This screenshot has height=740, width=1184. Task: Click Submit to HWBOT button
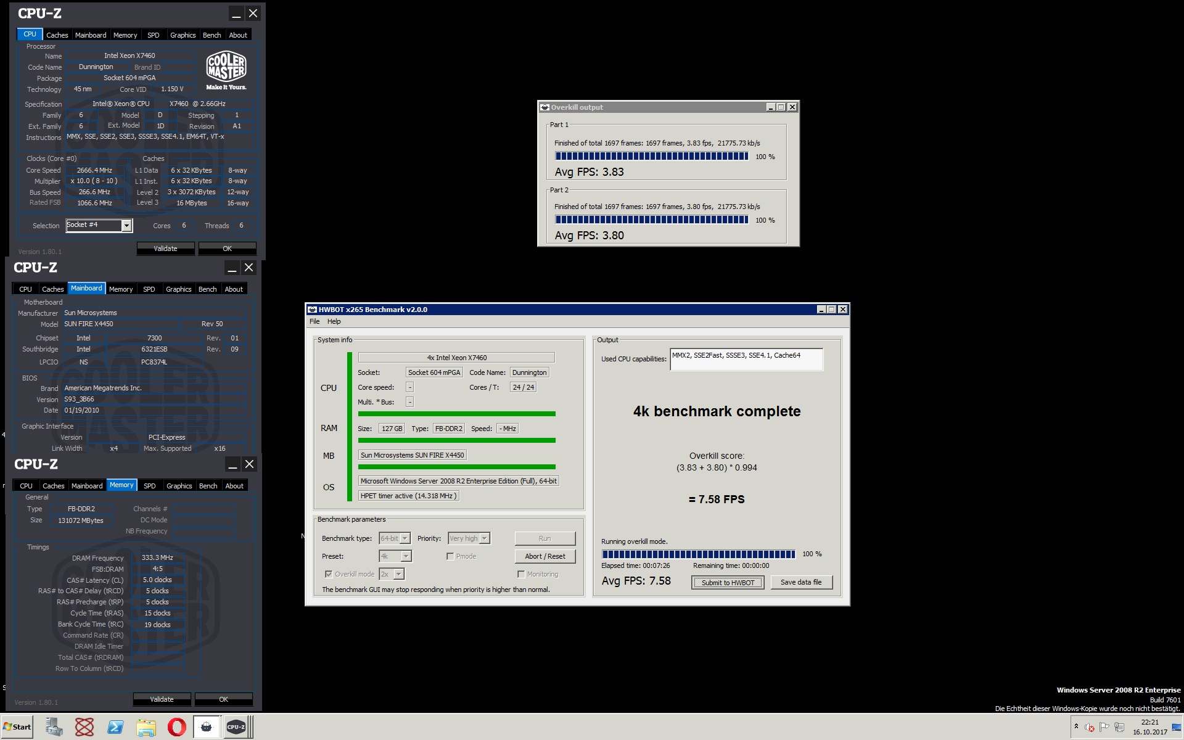[x=728, y=583]
